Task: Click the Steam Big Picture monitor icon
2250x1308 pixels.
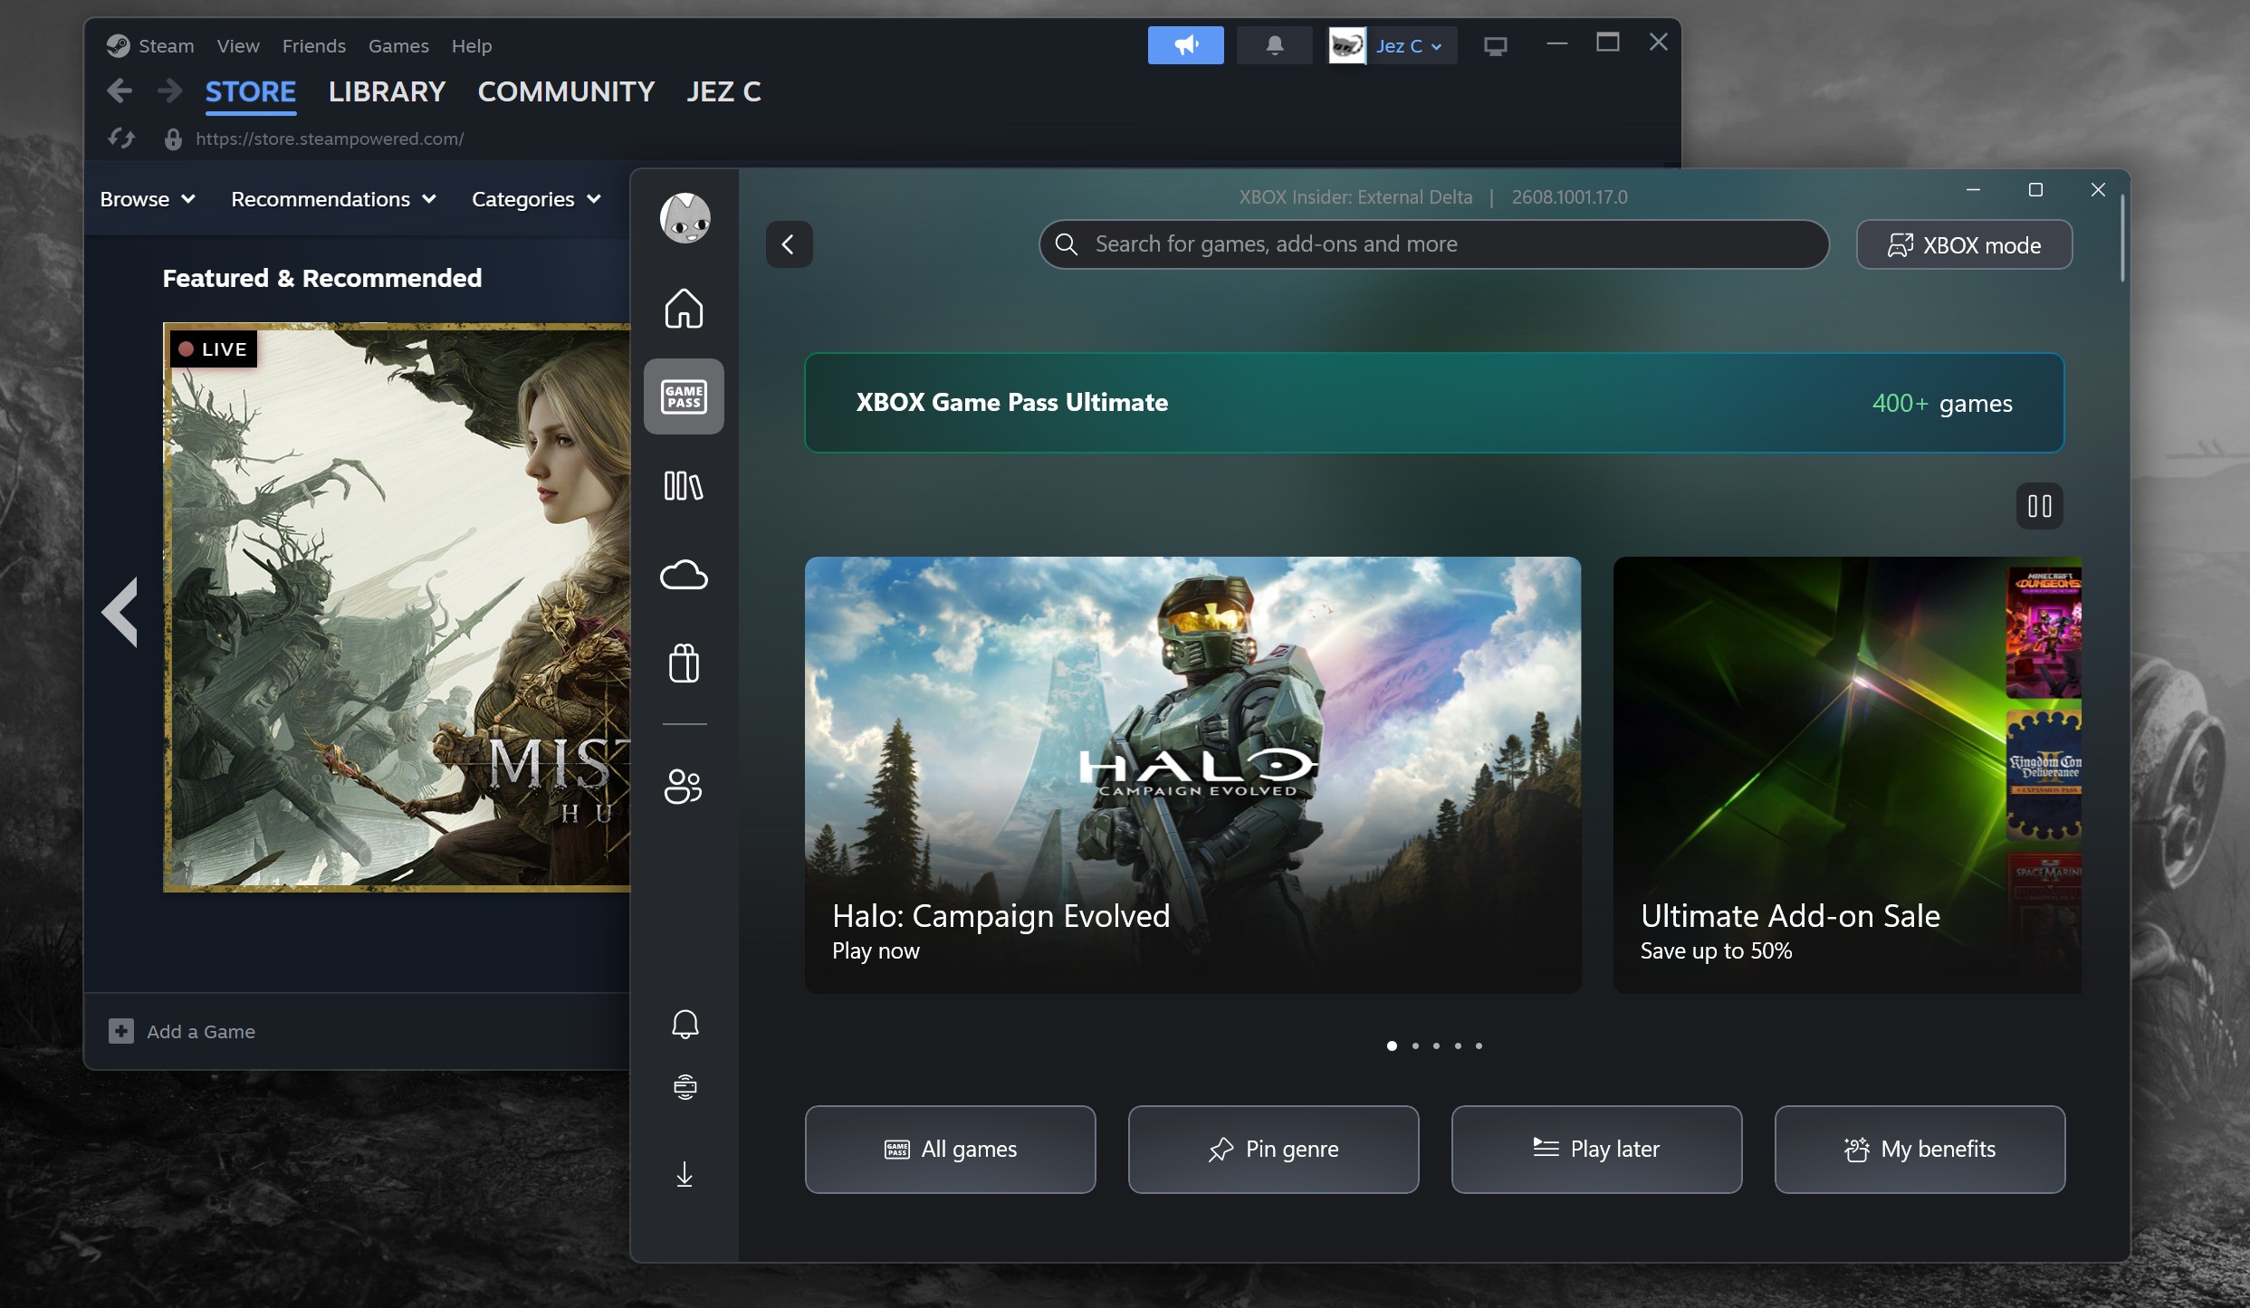Action: point(1495,45)
